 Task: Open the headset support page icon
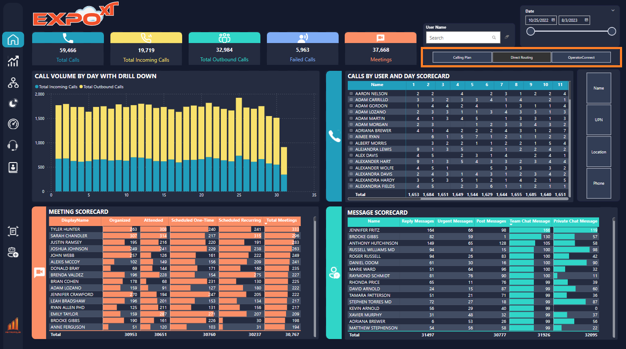click(13, 146)
